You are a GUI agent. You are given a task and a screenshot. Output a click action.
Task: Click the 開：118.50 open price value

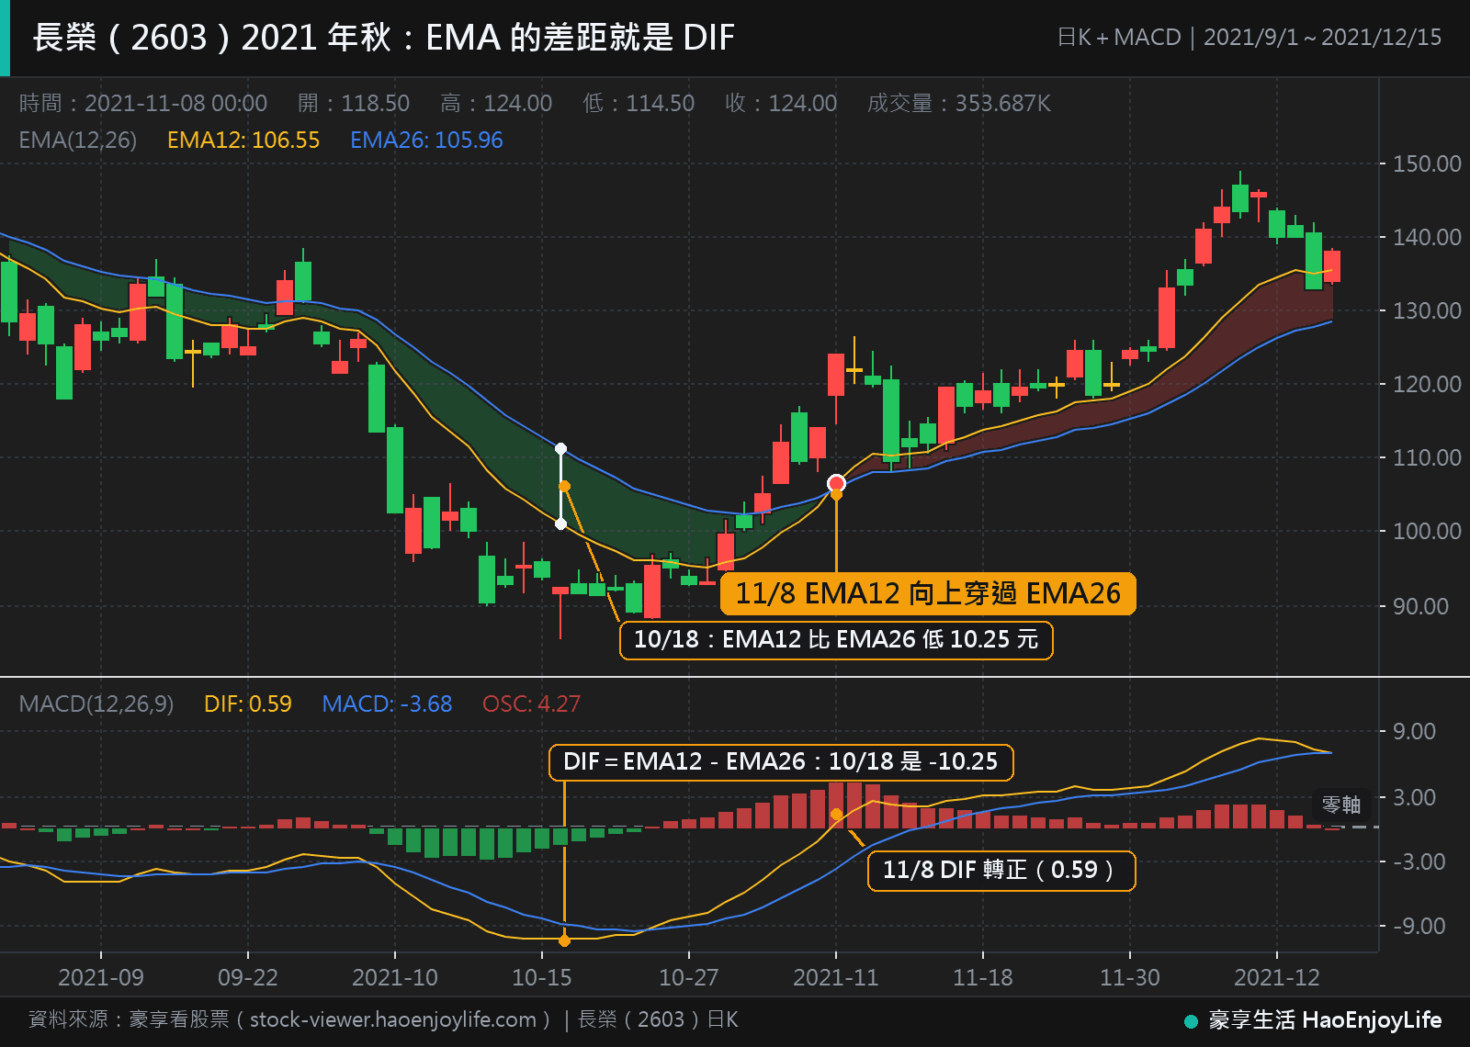pyautogui.click(x=354, y=103)
